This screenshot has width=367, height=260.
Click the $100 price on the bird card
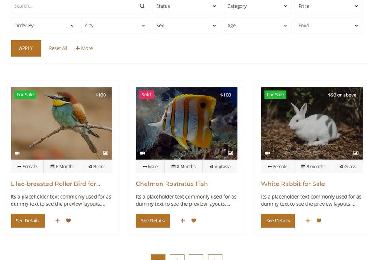(100, 95)
